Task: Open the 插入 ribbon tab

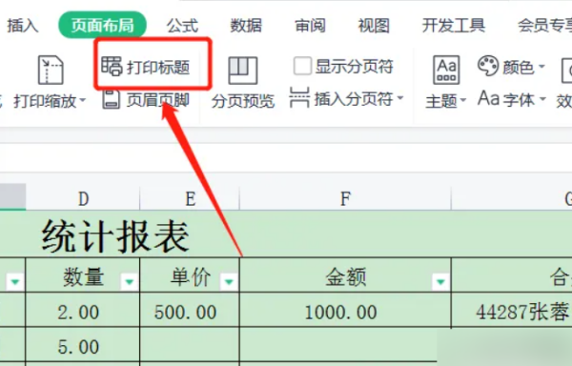Action: (x=23, y=25)
